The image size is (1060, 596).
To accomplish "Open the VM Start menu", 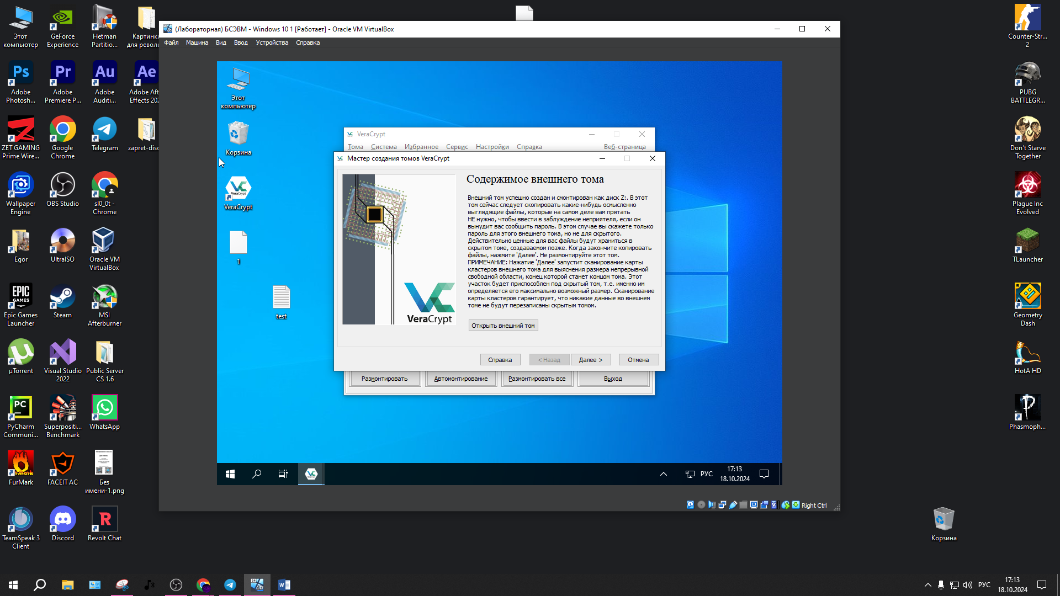I will pos(230,474).
